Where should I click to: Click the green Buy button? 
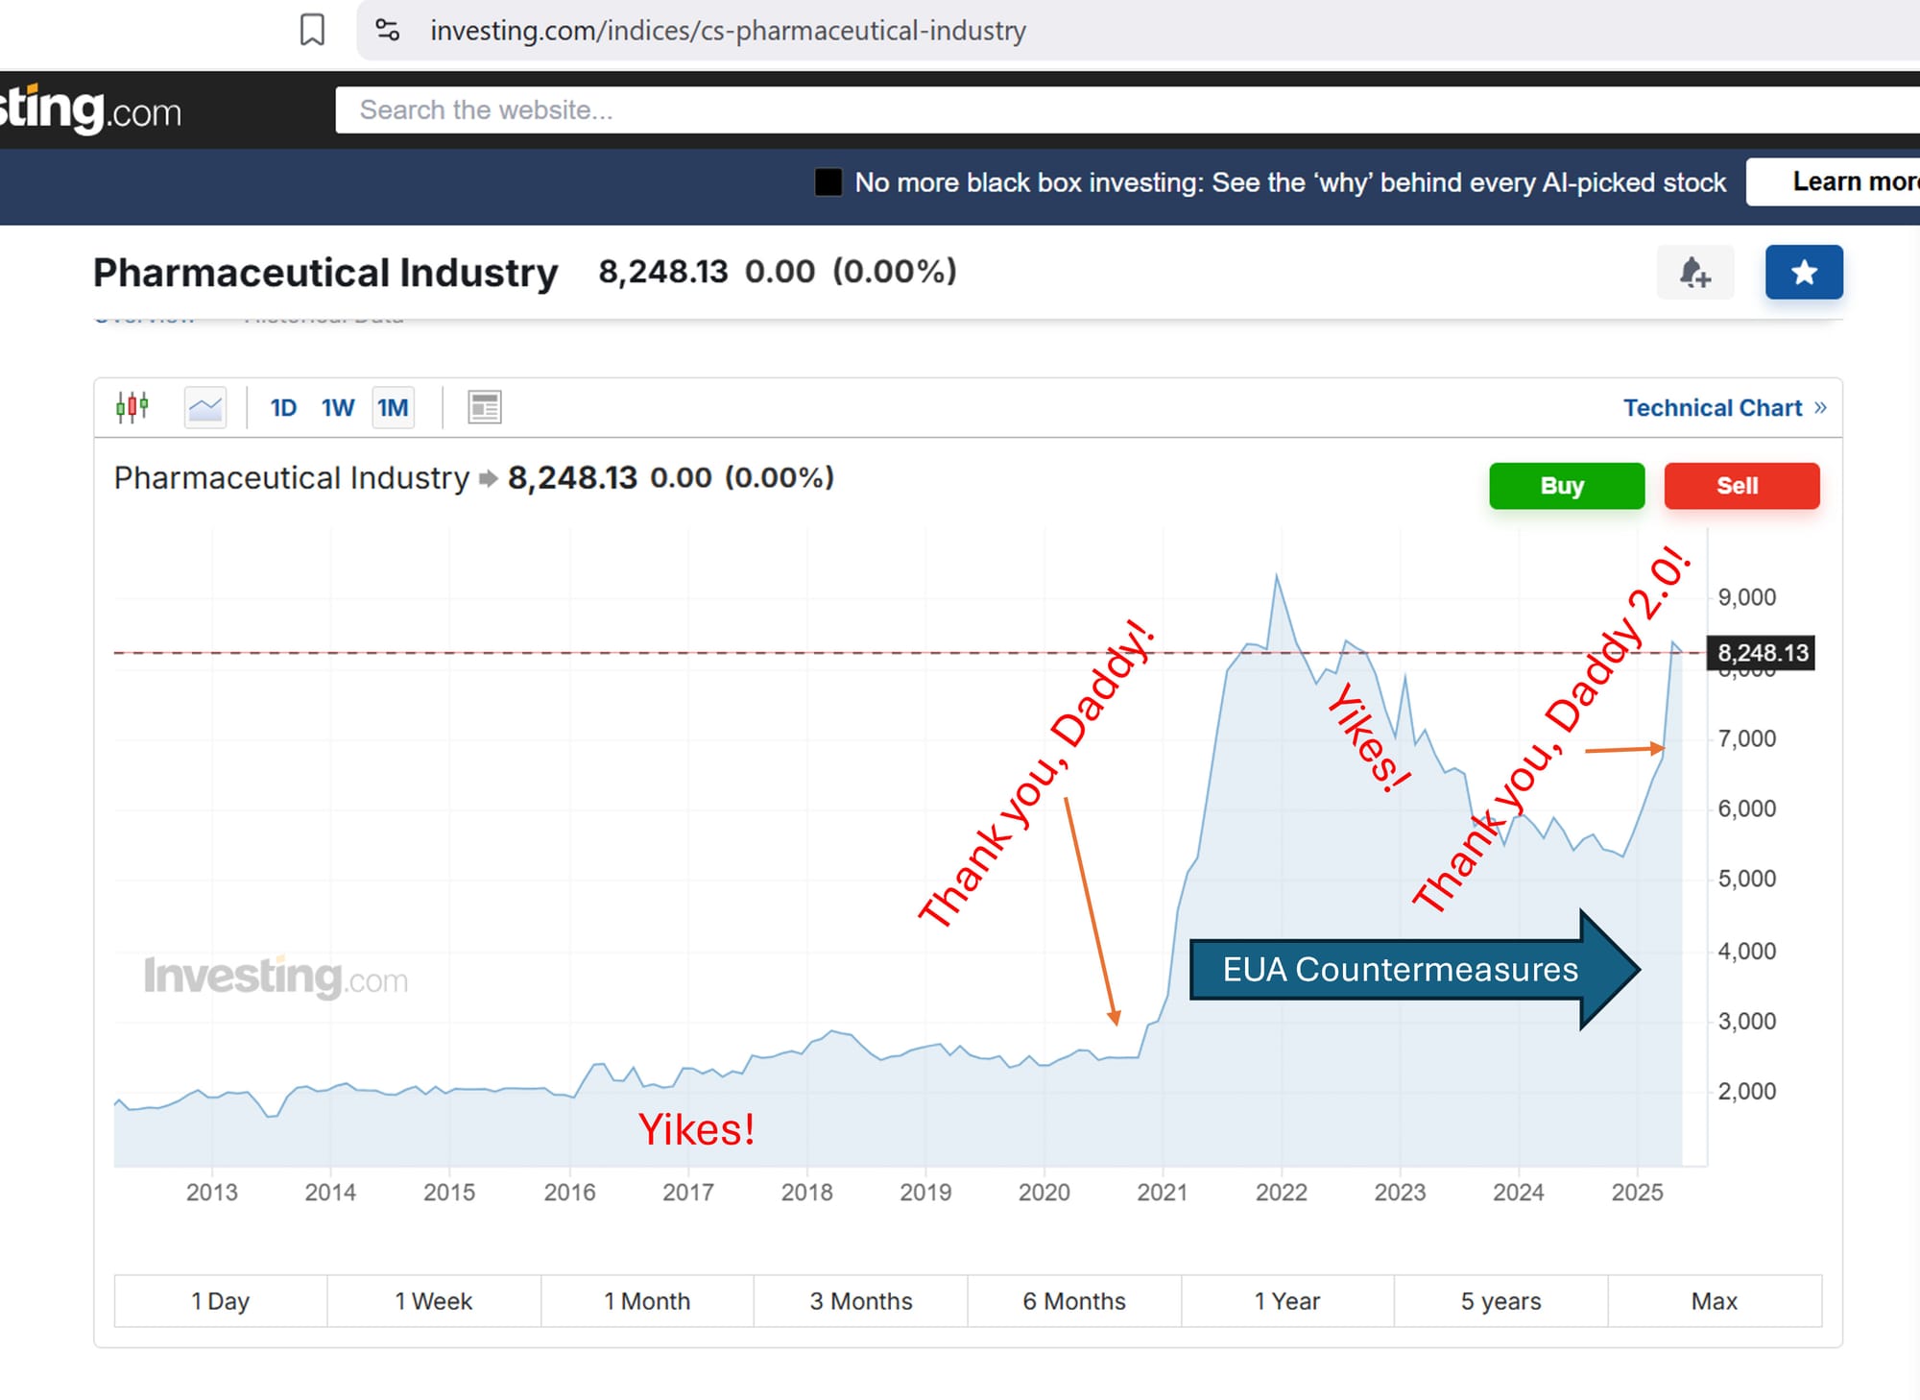pos(1567,486)
